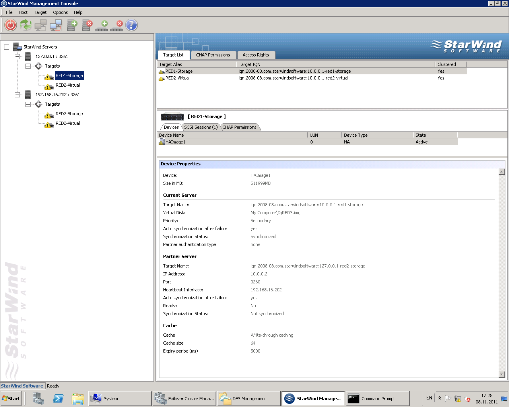Click the 127.0.0.1 server rack icon
The height and width of the screenshot is (407, 509).
click(x=28, y=56)
